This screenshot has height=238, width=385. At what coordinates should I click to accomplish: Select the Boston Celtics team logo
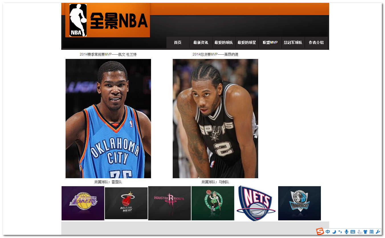(x=213, y=203)
